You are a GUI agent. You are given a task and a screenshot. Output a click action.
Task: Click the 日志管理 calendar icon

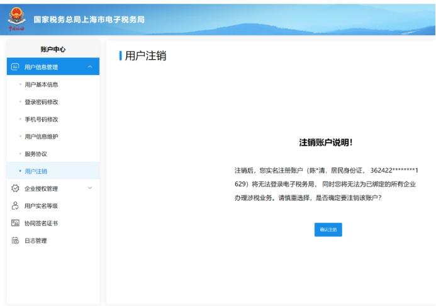coord(15,241)
